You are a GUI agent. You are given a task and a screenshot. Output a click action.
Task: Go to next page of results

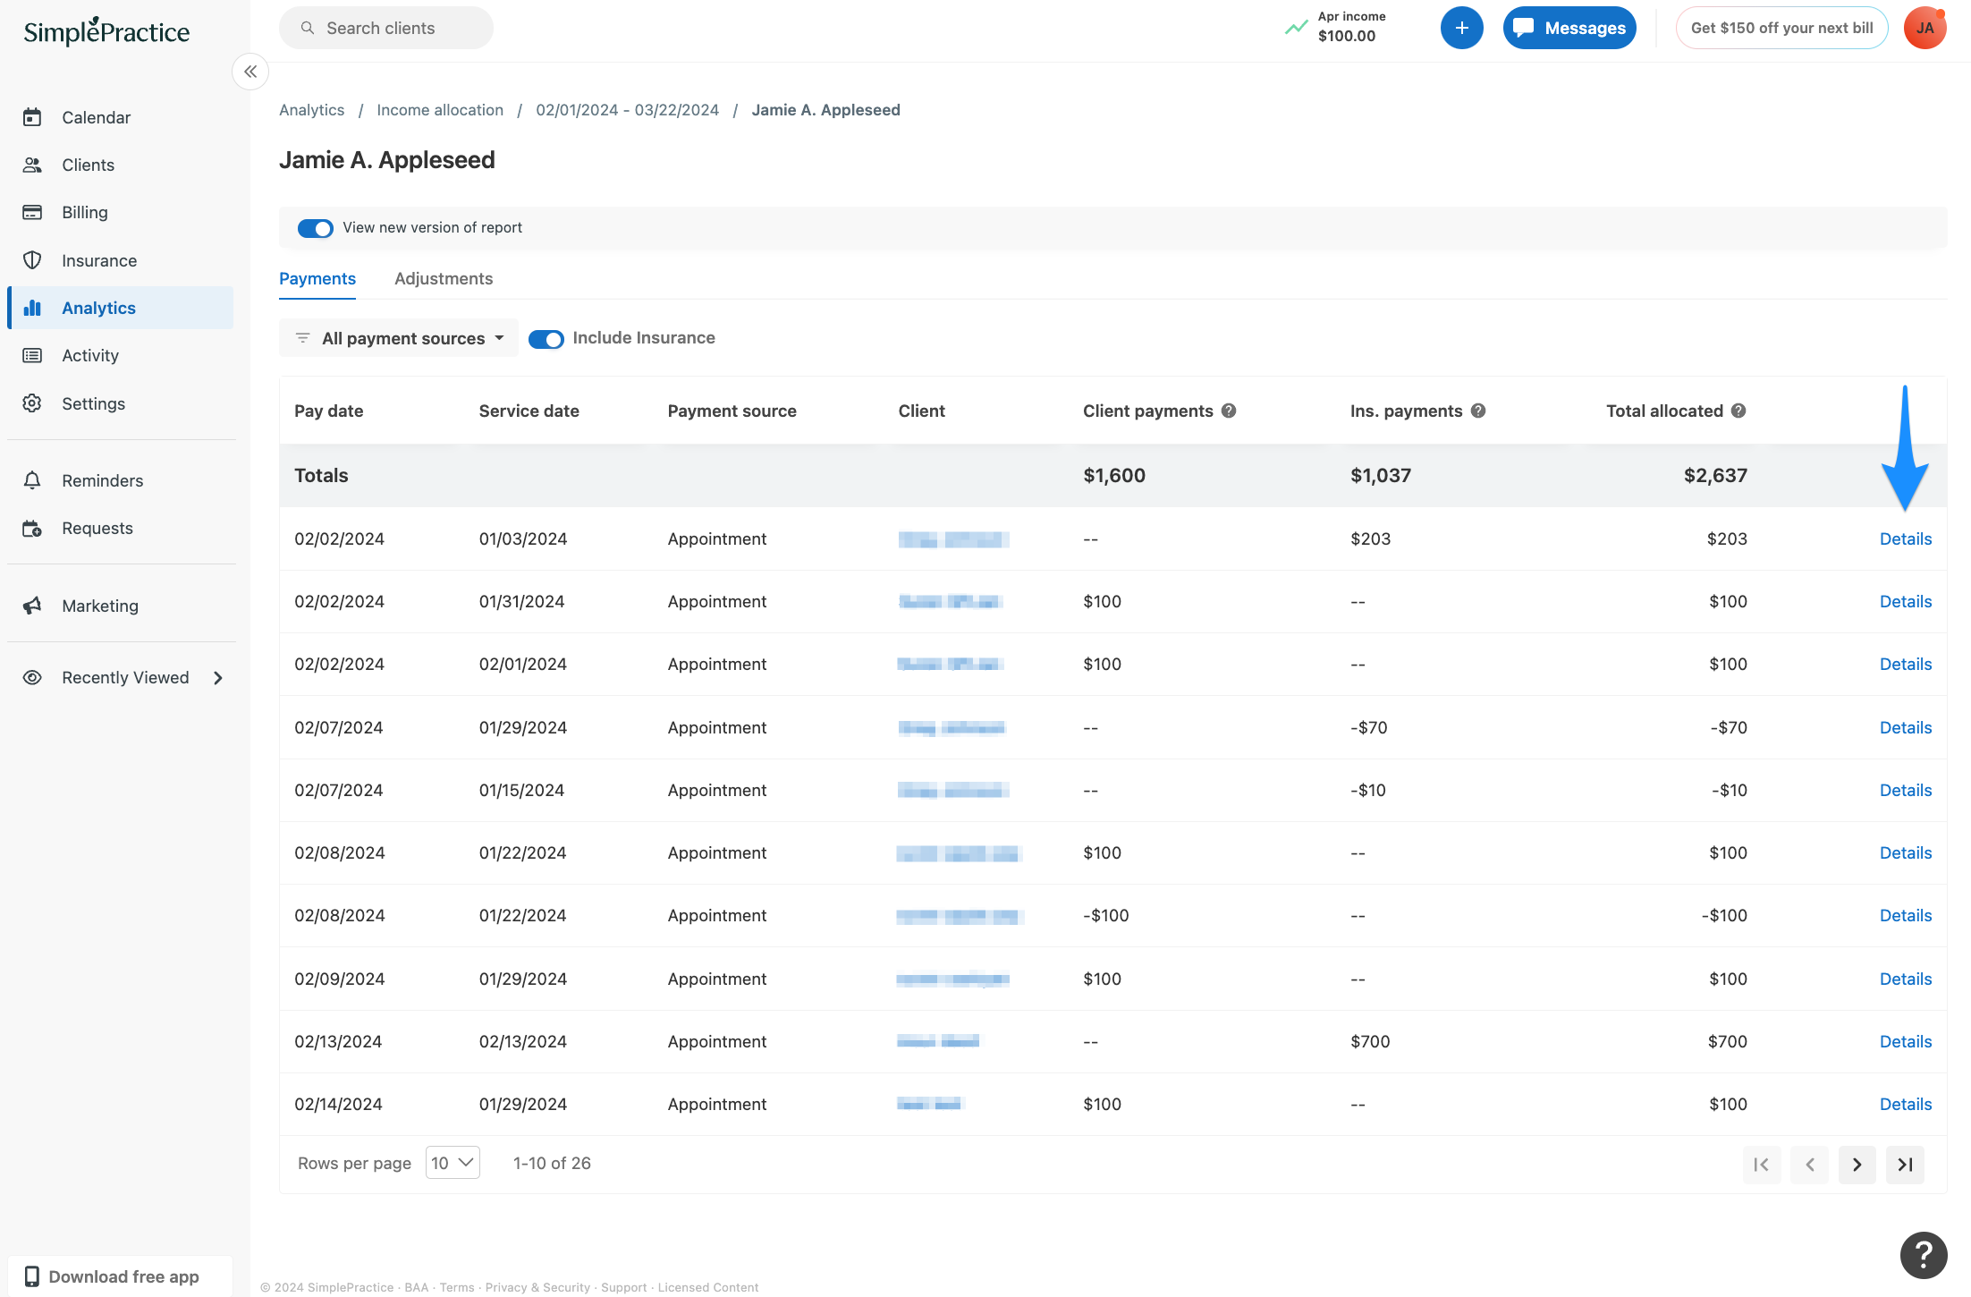coord(1857,1165)
